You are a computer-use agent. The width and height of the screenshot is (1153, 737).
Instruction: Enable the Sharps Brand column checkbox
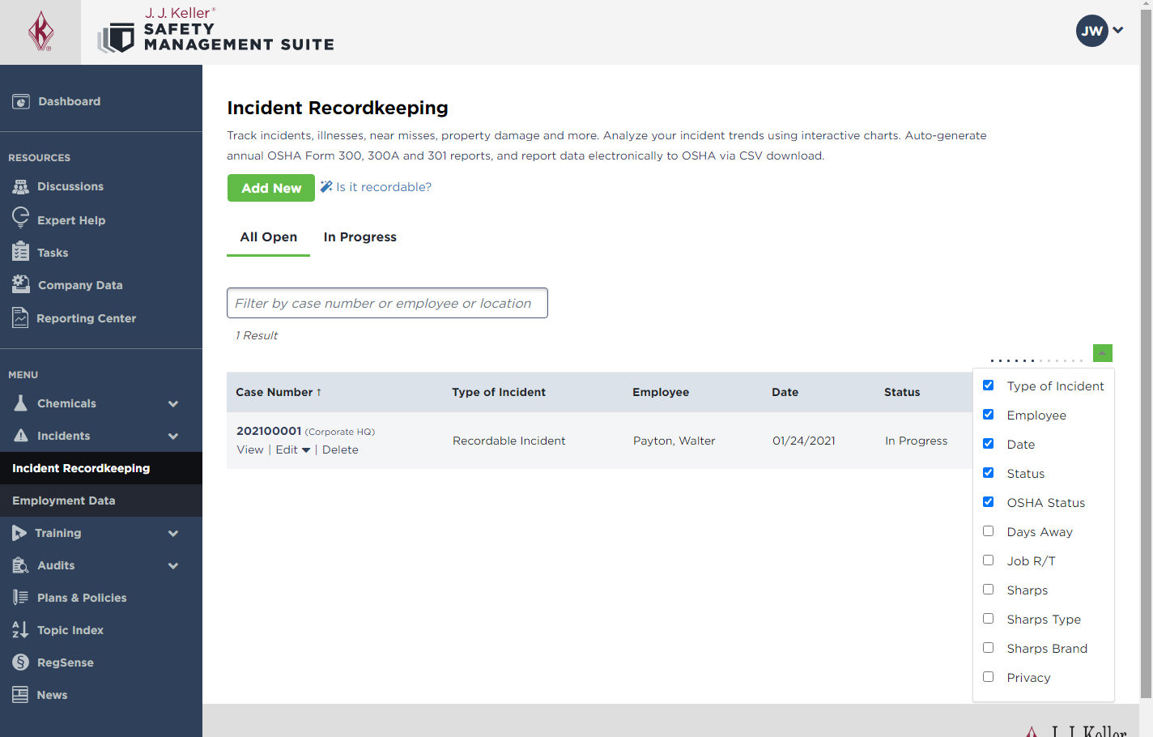988,648
